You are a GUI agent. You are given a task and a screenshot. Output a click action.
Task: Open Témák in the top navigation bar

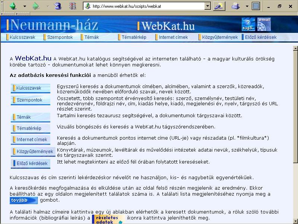[x=90, y=37]
